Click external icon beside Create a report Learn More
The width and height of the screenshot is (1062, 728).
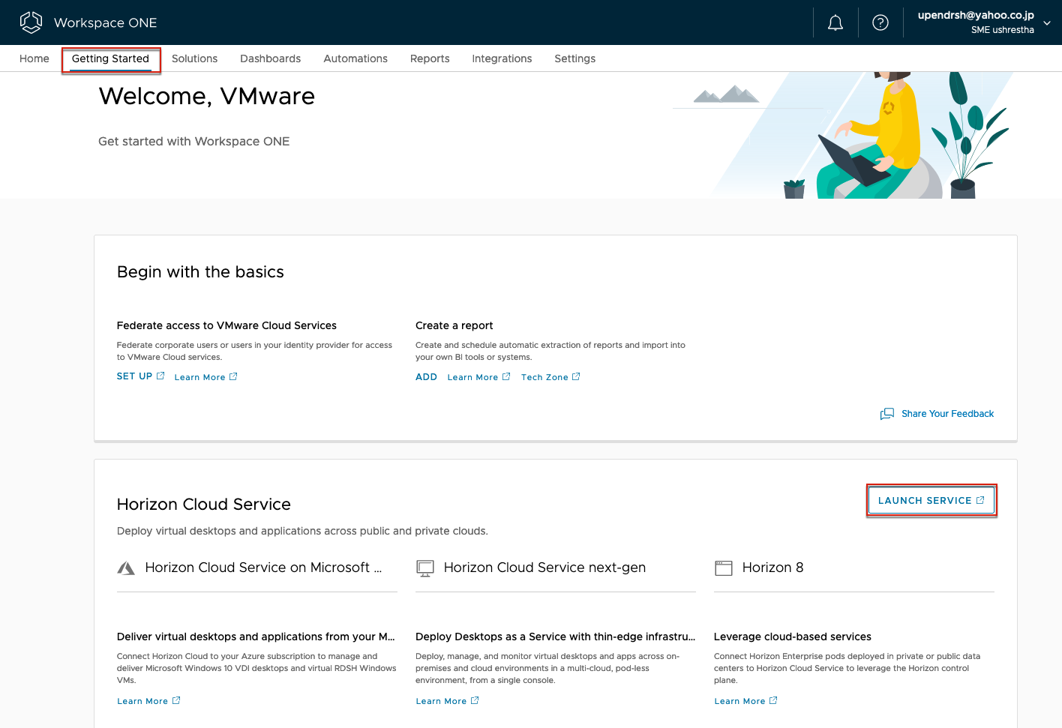506,376
